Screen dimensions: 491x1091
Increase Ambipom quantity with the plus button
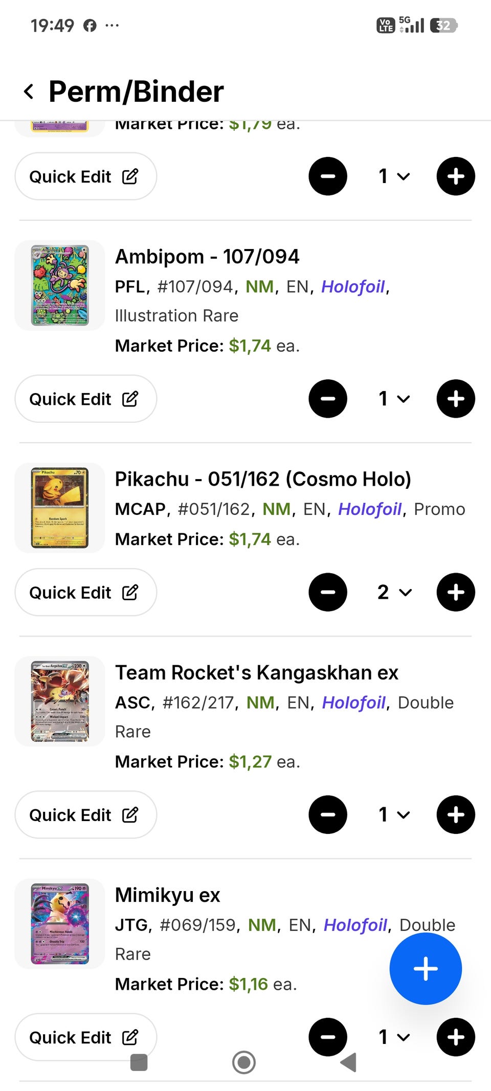(456, 399)
